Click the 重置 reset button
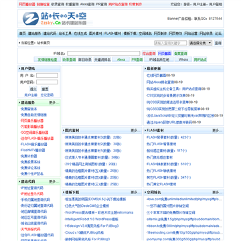241x241 pixels. [x=45, y=89]
